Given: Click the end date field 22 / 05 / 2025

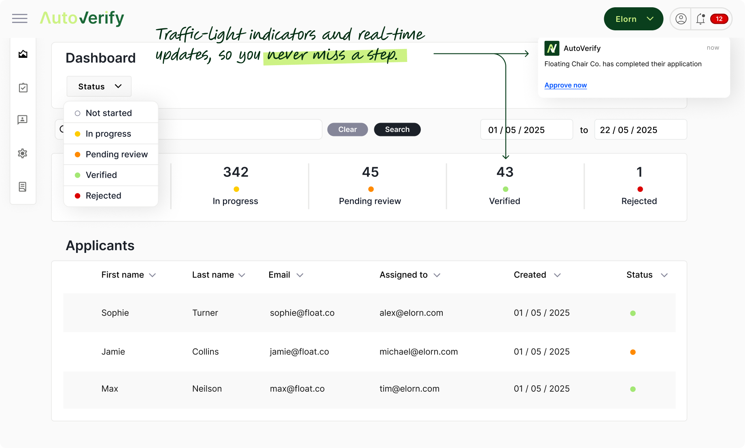Looking at the screenshot, I should pos(641,130).
